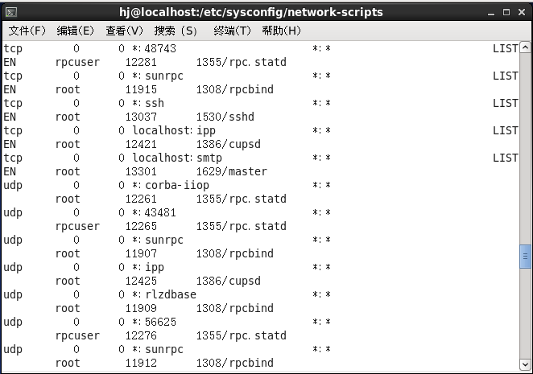This screenshot has height=374, width=533.
Task: Maximize the terminal window
Action: [506, 13]
